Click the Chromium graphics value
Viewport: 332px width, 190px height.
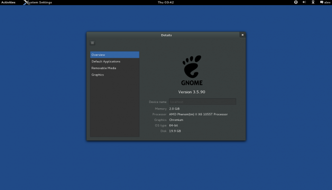click(x=176, y=120)
